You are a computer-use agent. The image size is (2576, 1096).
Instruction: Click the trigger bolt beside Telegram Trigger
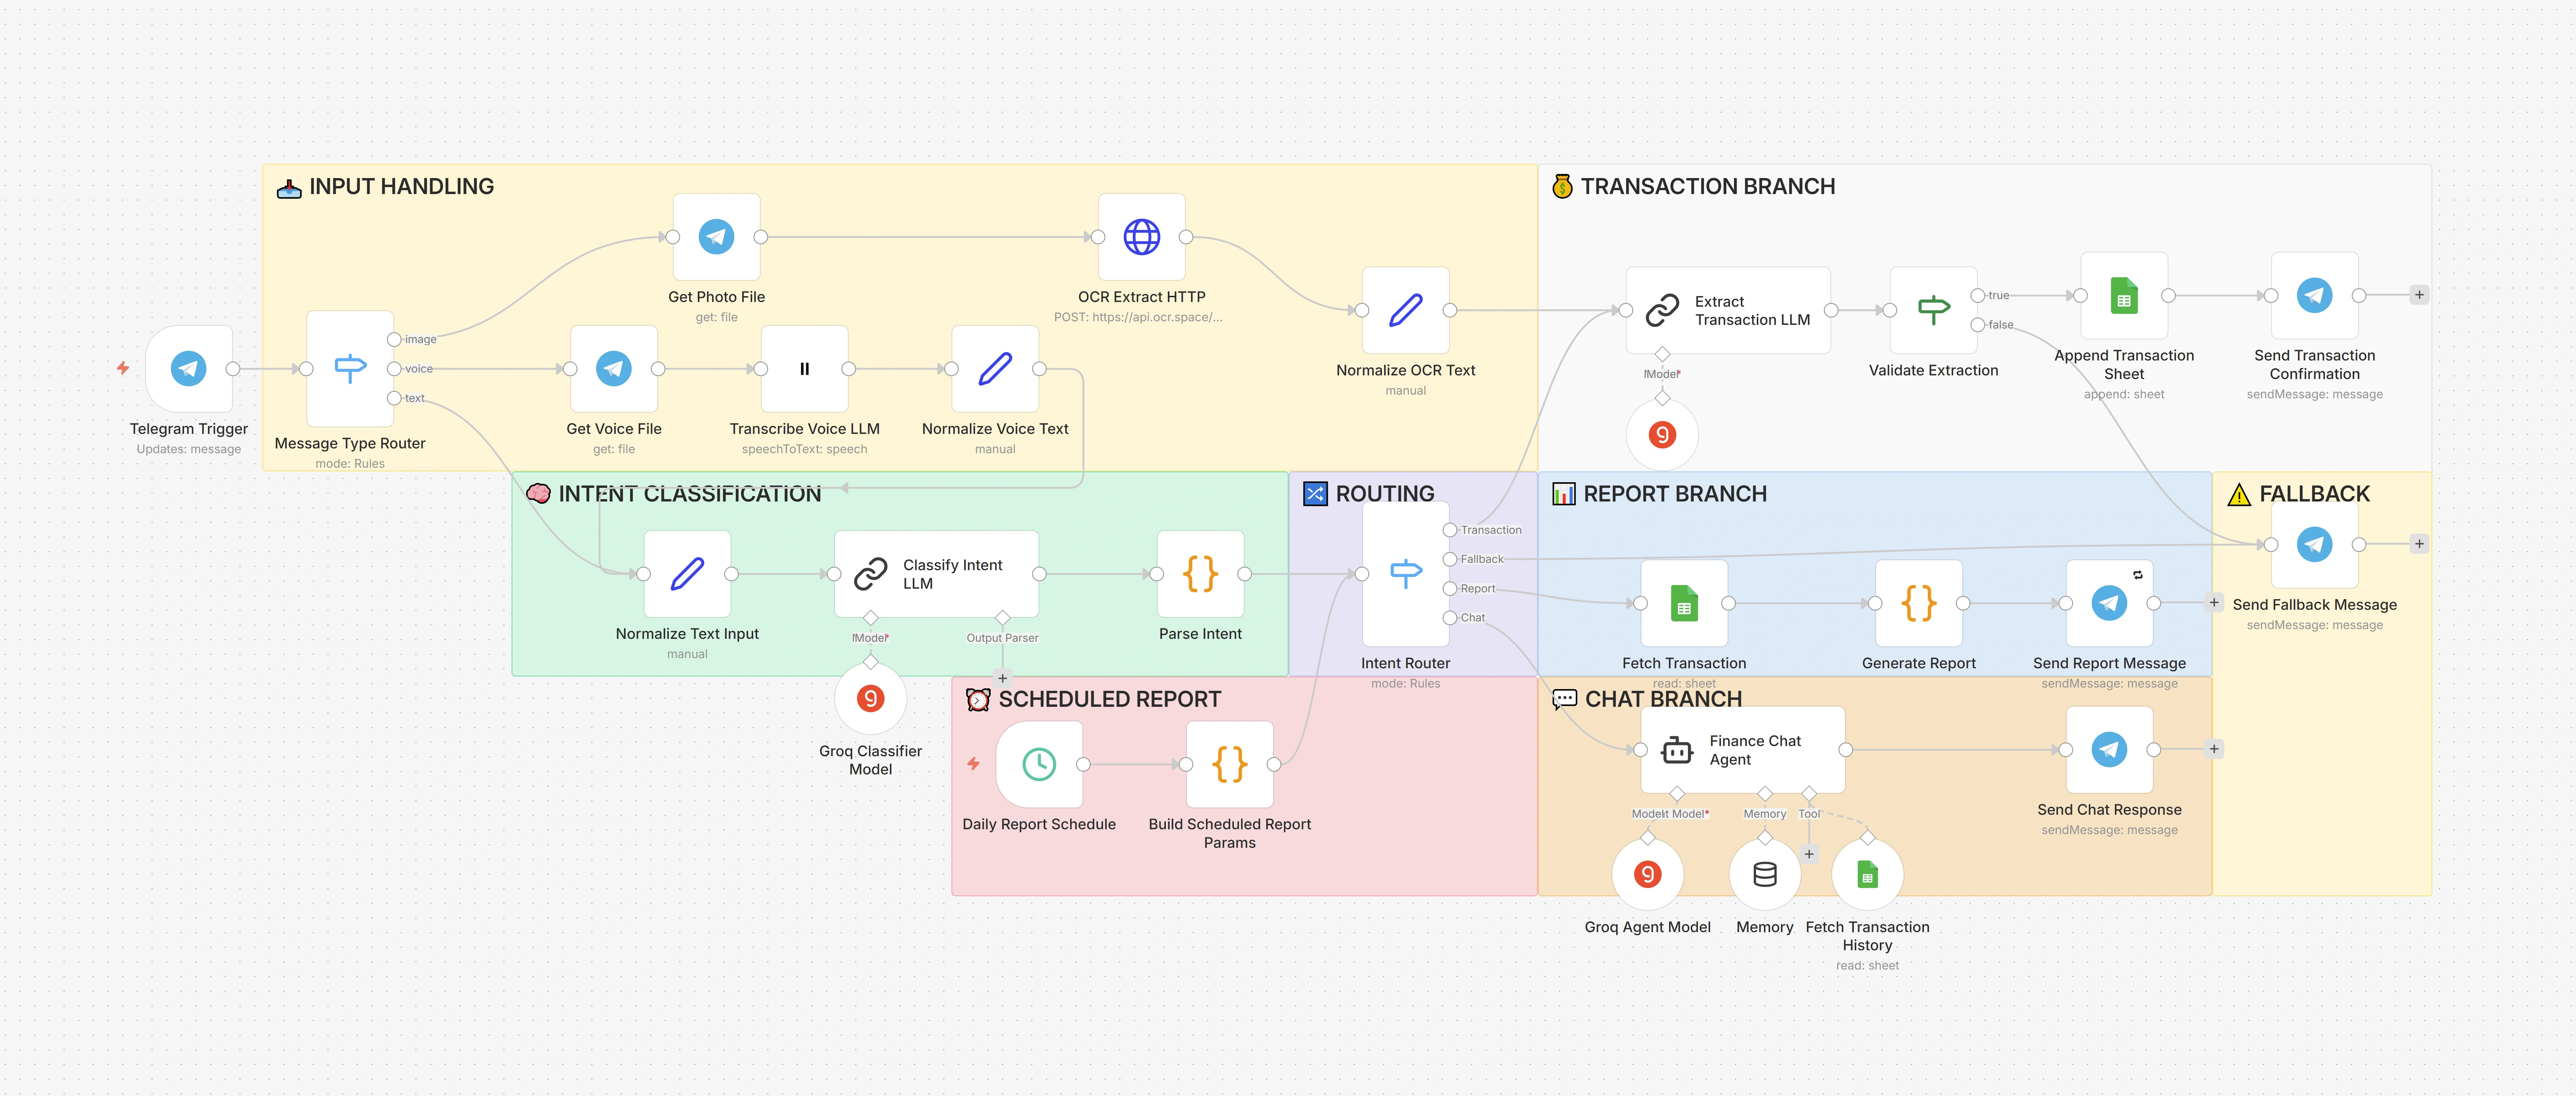[123, 368]
